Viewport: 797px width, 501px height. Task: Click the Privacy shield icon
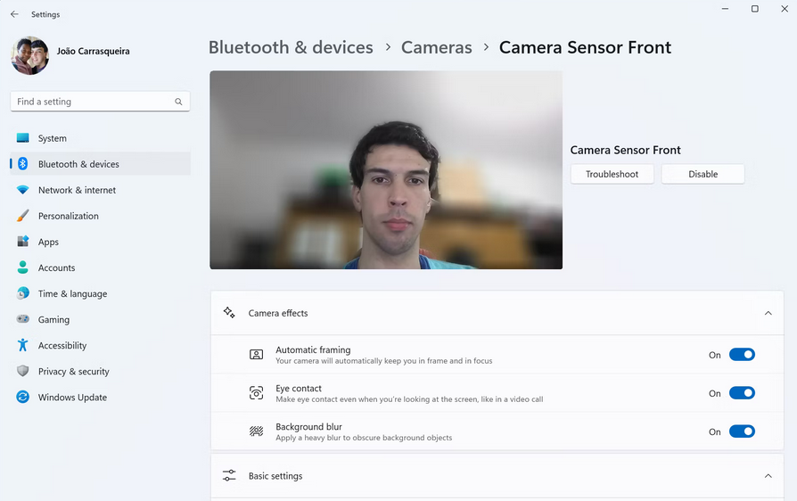coord(23,371)
